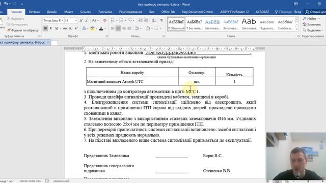This screenshot has height=183, width=326.
Task: Center the paragraph text
Action: (118, 28)
